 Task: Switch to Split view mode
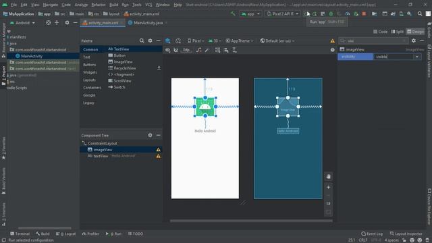tap(398, 32)
